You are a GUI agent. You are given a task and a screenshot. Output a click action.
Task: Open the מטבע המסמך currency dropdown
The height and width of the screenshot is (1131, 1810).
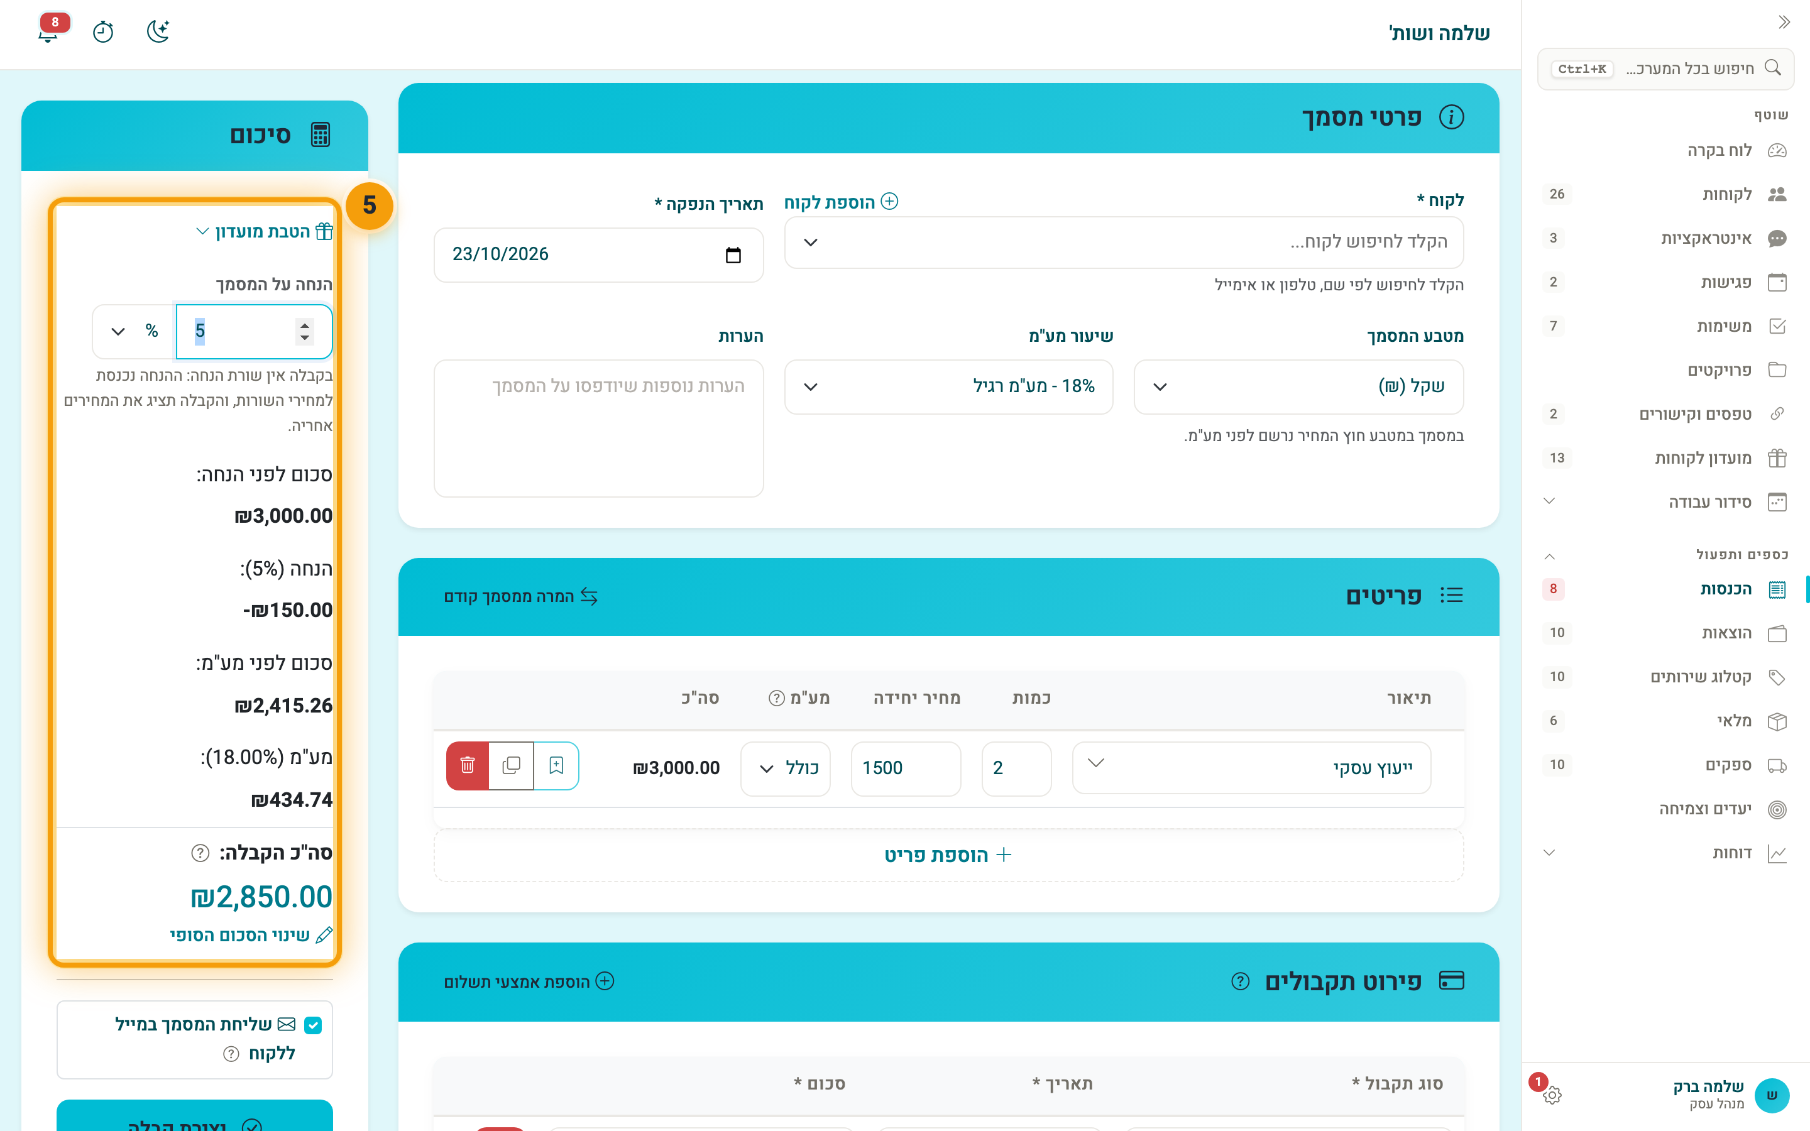point(1298,386)
